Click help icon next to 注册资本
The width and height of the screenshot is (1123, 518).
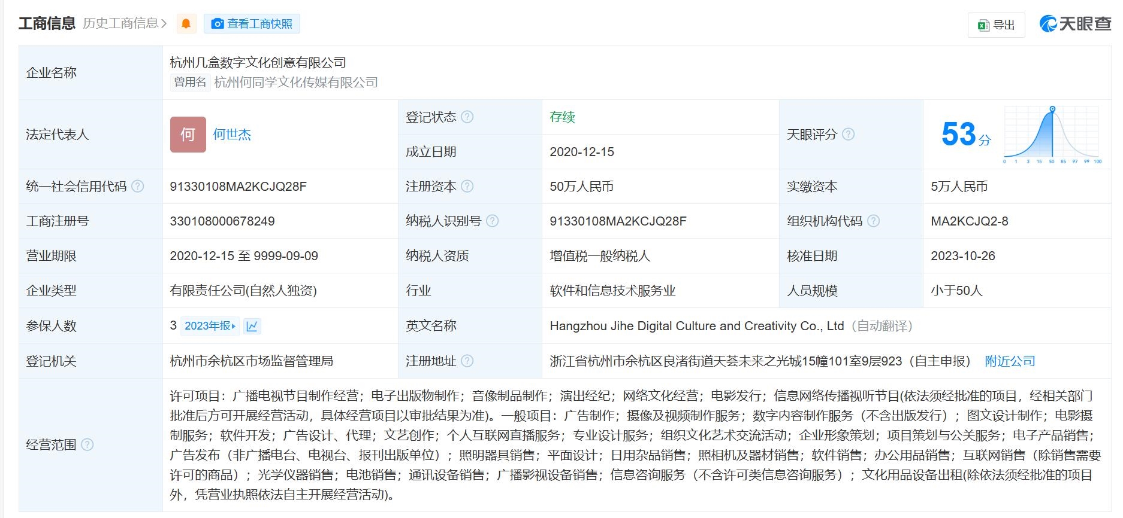coord(467,187)
